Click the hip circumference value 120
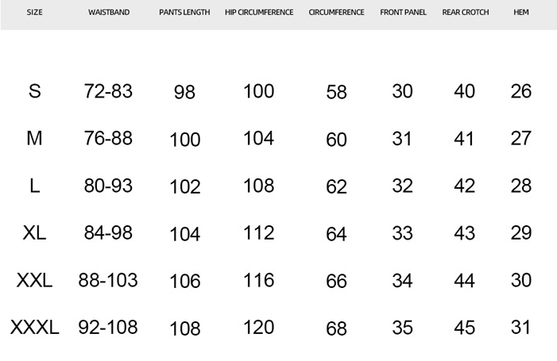Screen dimensions: 557x361 [258, 327]
